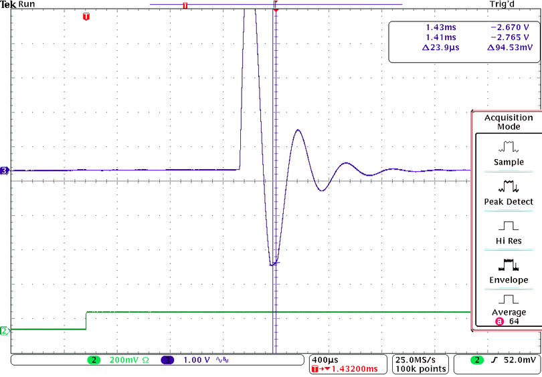
Task: Click the Acquisition Mode menu title
Action: [509, 122]
